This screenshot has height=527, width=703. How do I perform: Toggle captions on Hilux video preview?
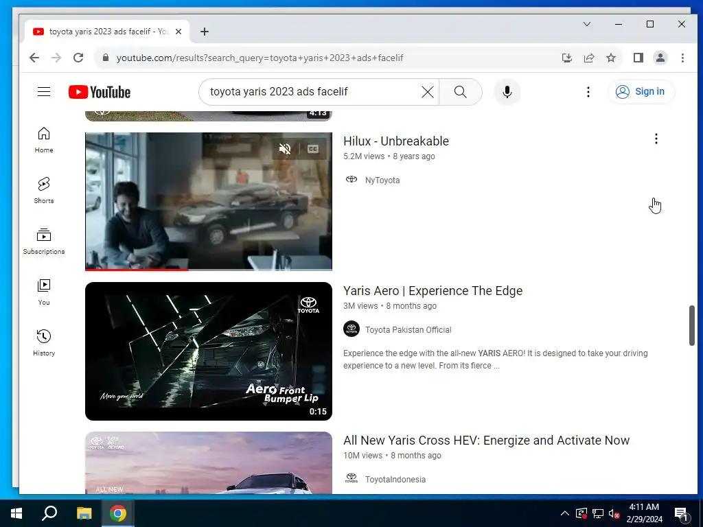pyautogui.click(x=313, y=149)
